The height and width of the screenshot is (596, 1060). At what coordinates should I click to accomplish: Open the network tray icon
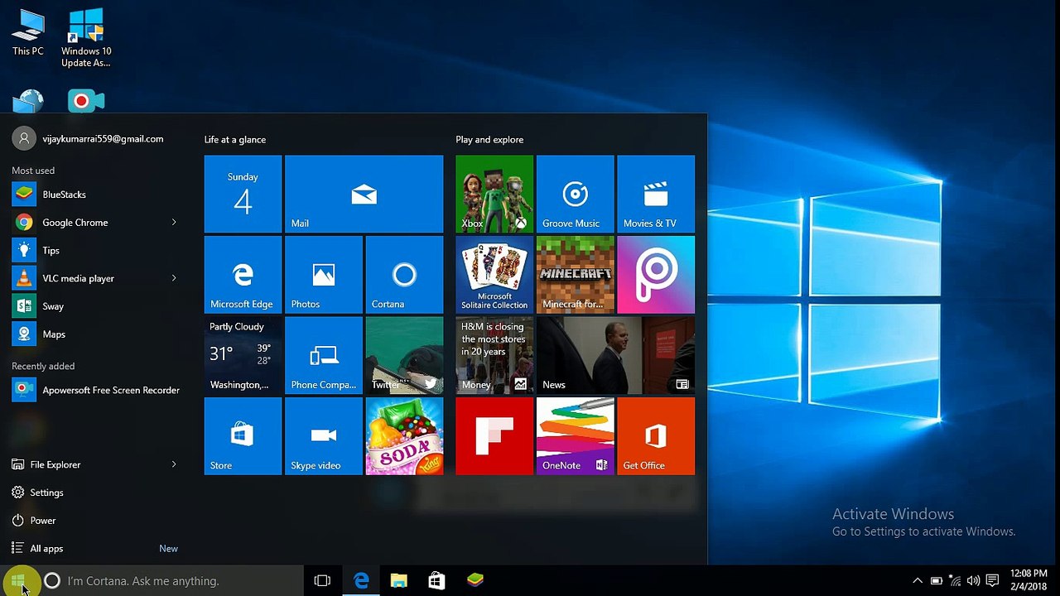(955, 581)
